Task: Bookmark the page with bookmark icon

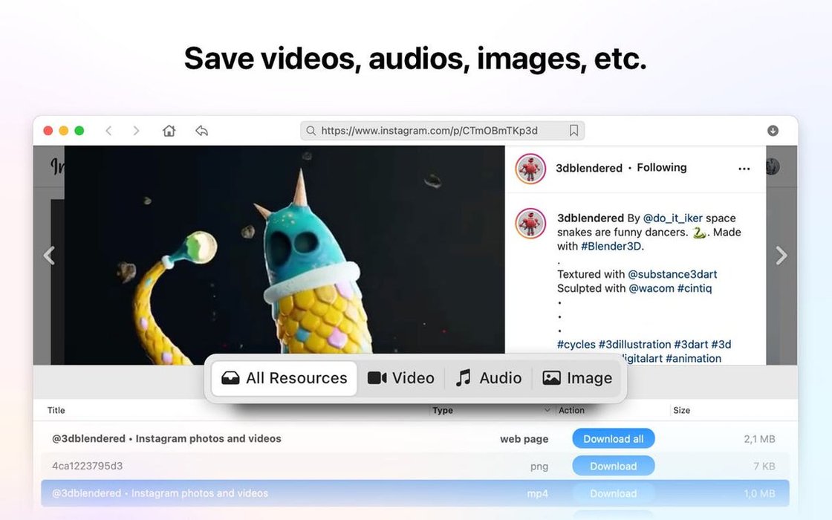Action: (573, 131)
